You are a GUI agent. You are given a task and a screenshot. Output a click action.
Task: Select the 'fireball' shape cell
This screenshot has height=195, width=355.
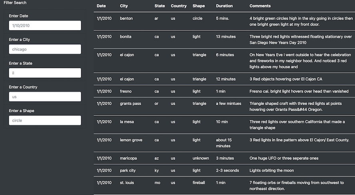pos(199,183)
